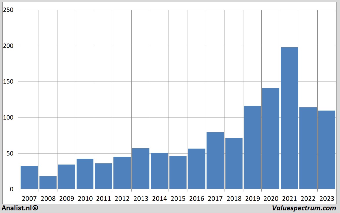Click the 2022 bar
Viewport: 340px width, 213px height.
coord(308,148)
